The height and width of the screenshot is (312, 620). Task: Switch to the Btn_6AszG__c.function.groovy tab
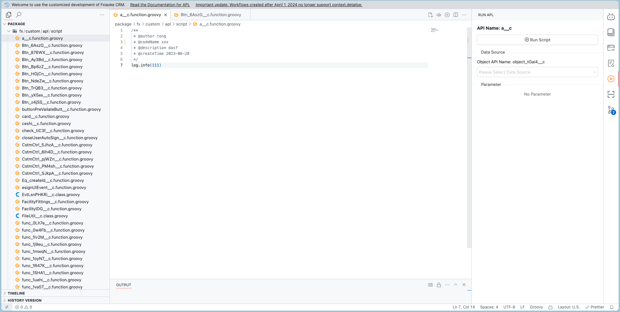pyautogui.click(x=211, y=15)
